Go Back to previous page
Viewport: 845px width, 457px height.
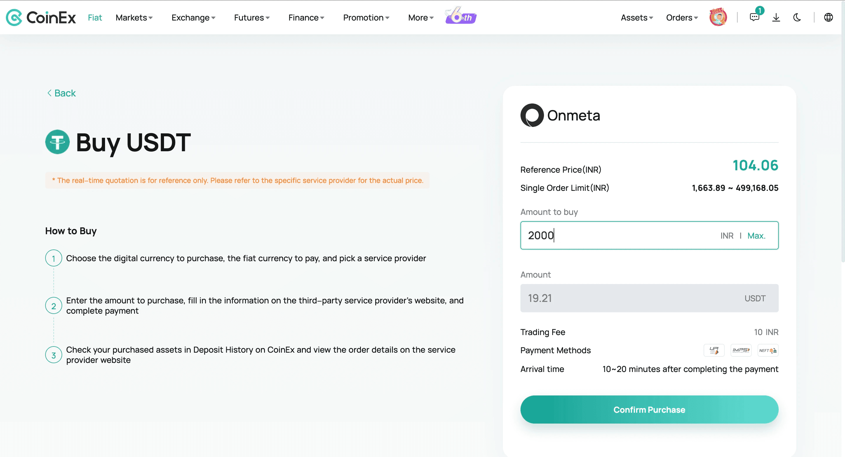coord(62,93)
